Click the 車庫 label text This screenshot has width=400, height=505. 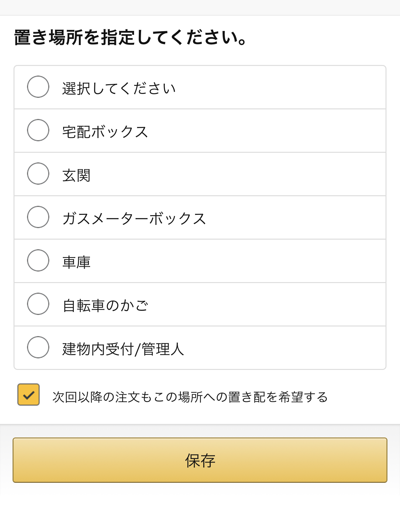click(x=76, y=262)
